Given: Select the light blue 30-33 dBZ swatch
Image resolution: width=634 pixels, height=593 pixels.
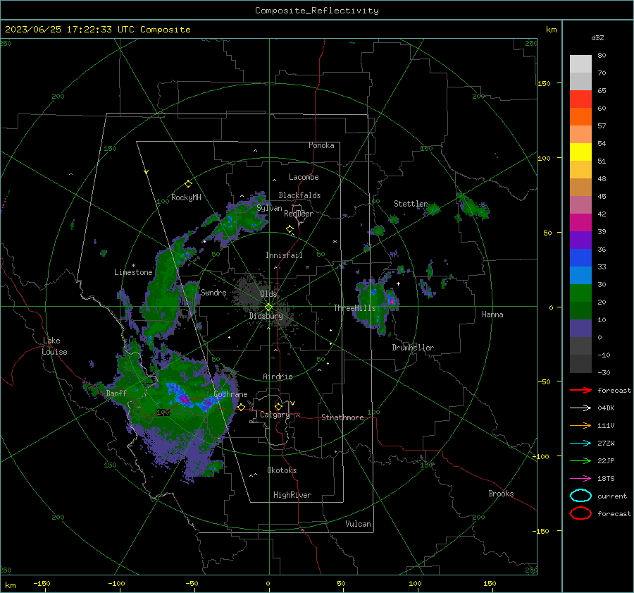Looking at the screenshot, I should (580, 276).
